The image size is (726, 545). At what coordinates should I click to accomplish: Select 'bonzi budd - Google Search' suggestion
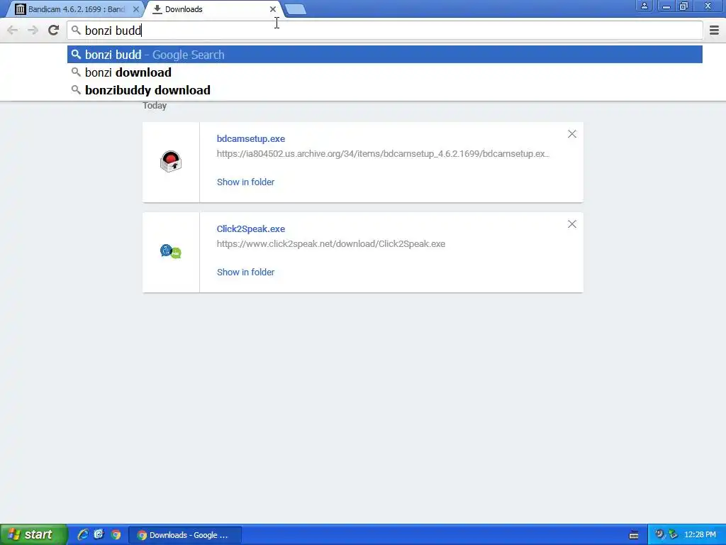385,55
